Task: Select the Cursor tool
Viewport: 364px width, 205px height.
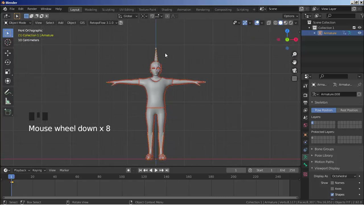Action: [8, 42]
